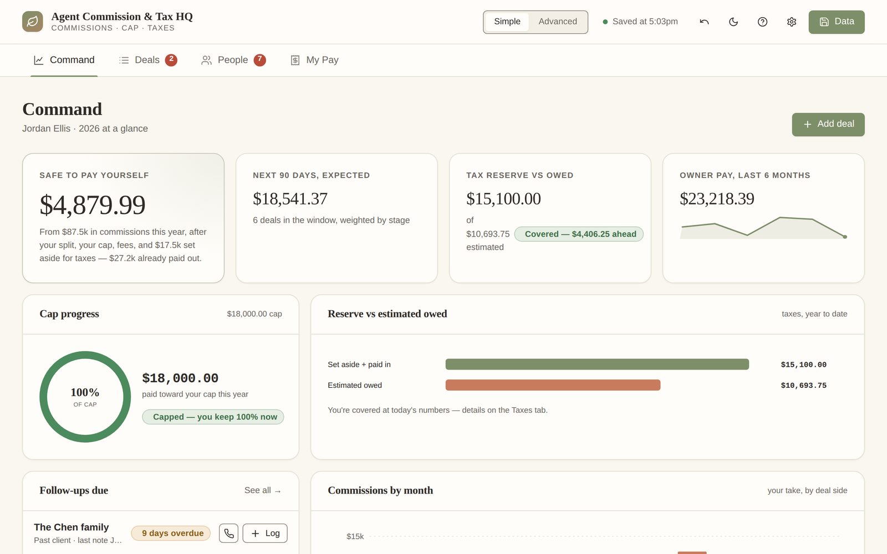Switch to Simple mode
The height and width of the screenshot is (554, 887).
(x=507, y=22)
